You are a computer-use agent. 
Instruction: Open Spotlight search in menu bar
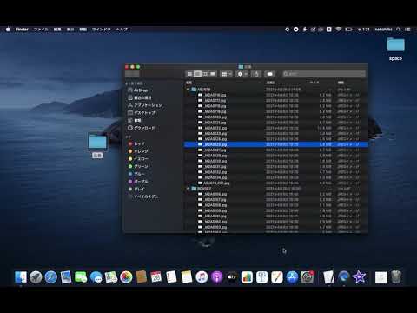(399, 30)
